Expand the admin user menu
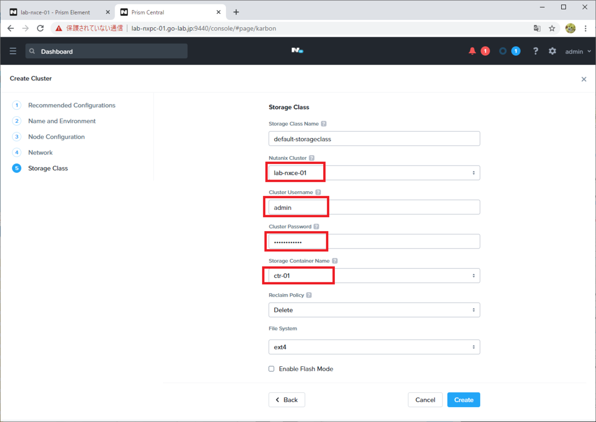 click(x=578, y=51)
